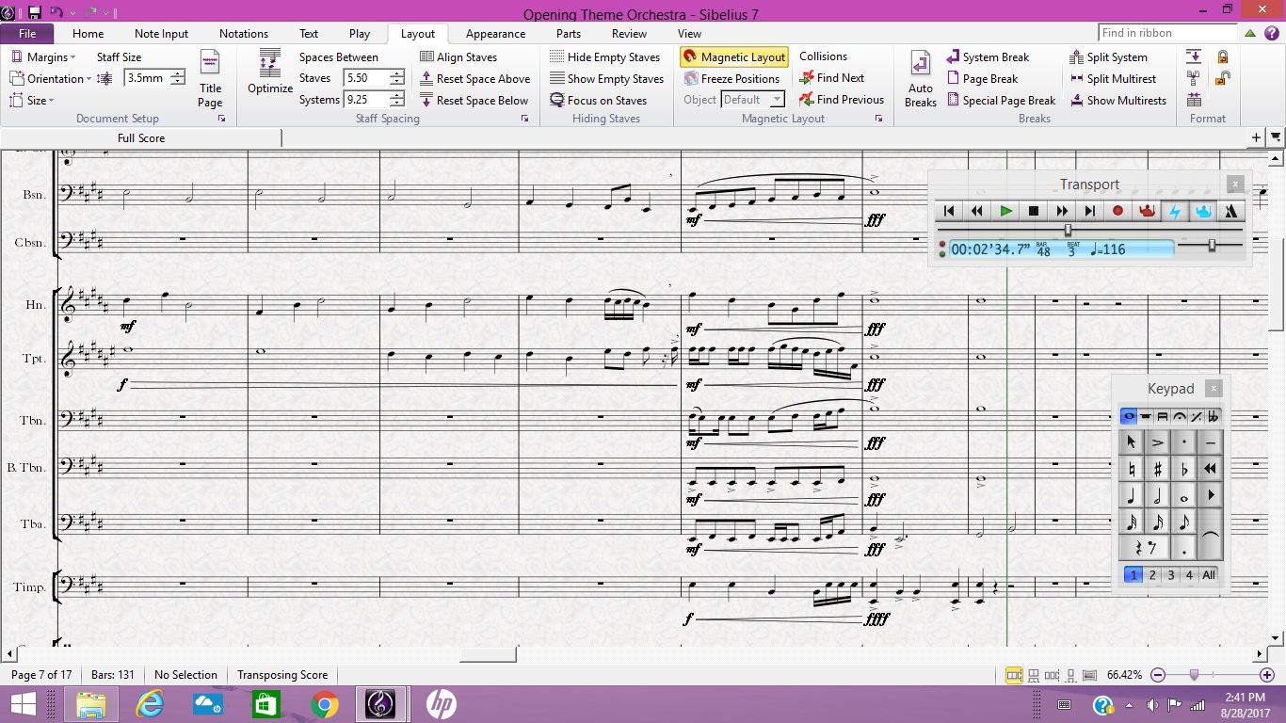Click the Transport timeline position slider
Viewport: 1286px width, 723px height.
(1068, 230)
